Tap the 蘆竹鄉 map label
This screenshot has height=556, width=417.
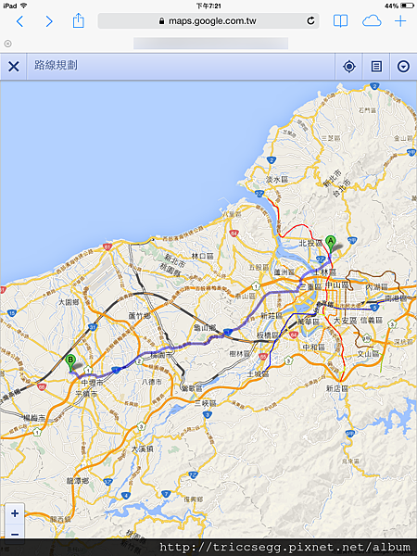click(x=139, y=315)
